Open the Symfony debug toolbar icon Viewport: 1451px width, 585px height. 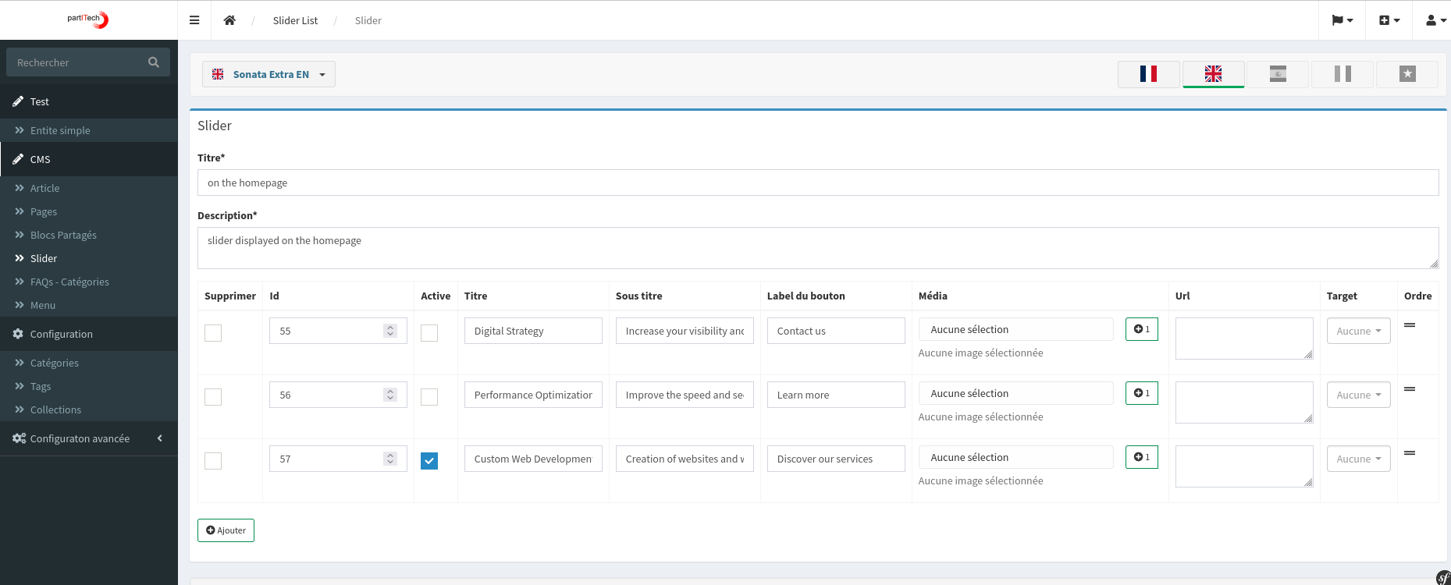1443,577
